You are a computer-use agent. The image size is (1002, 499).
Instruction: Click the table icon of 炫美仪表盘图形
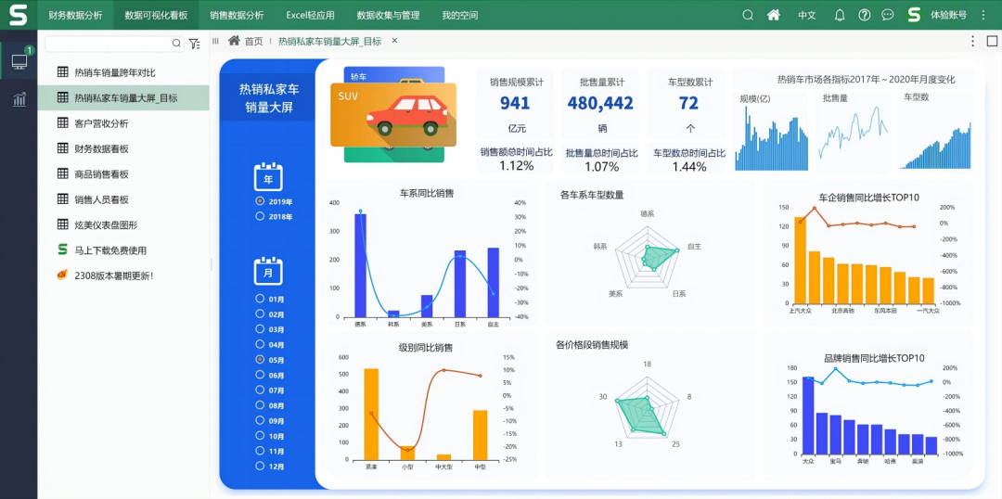coord(63,224)
